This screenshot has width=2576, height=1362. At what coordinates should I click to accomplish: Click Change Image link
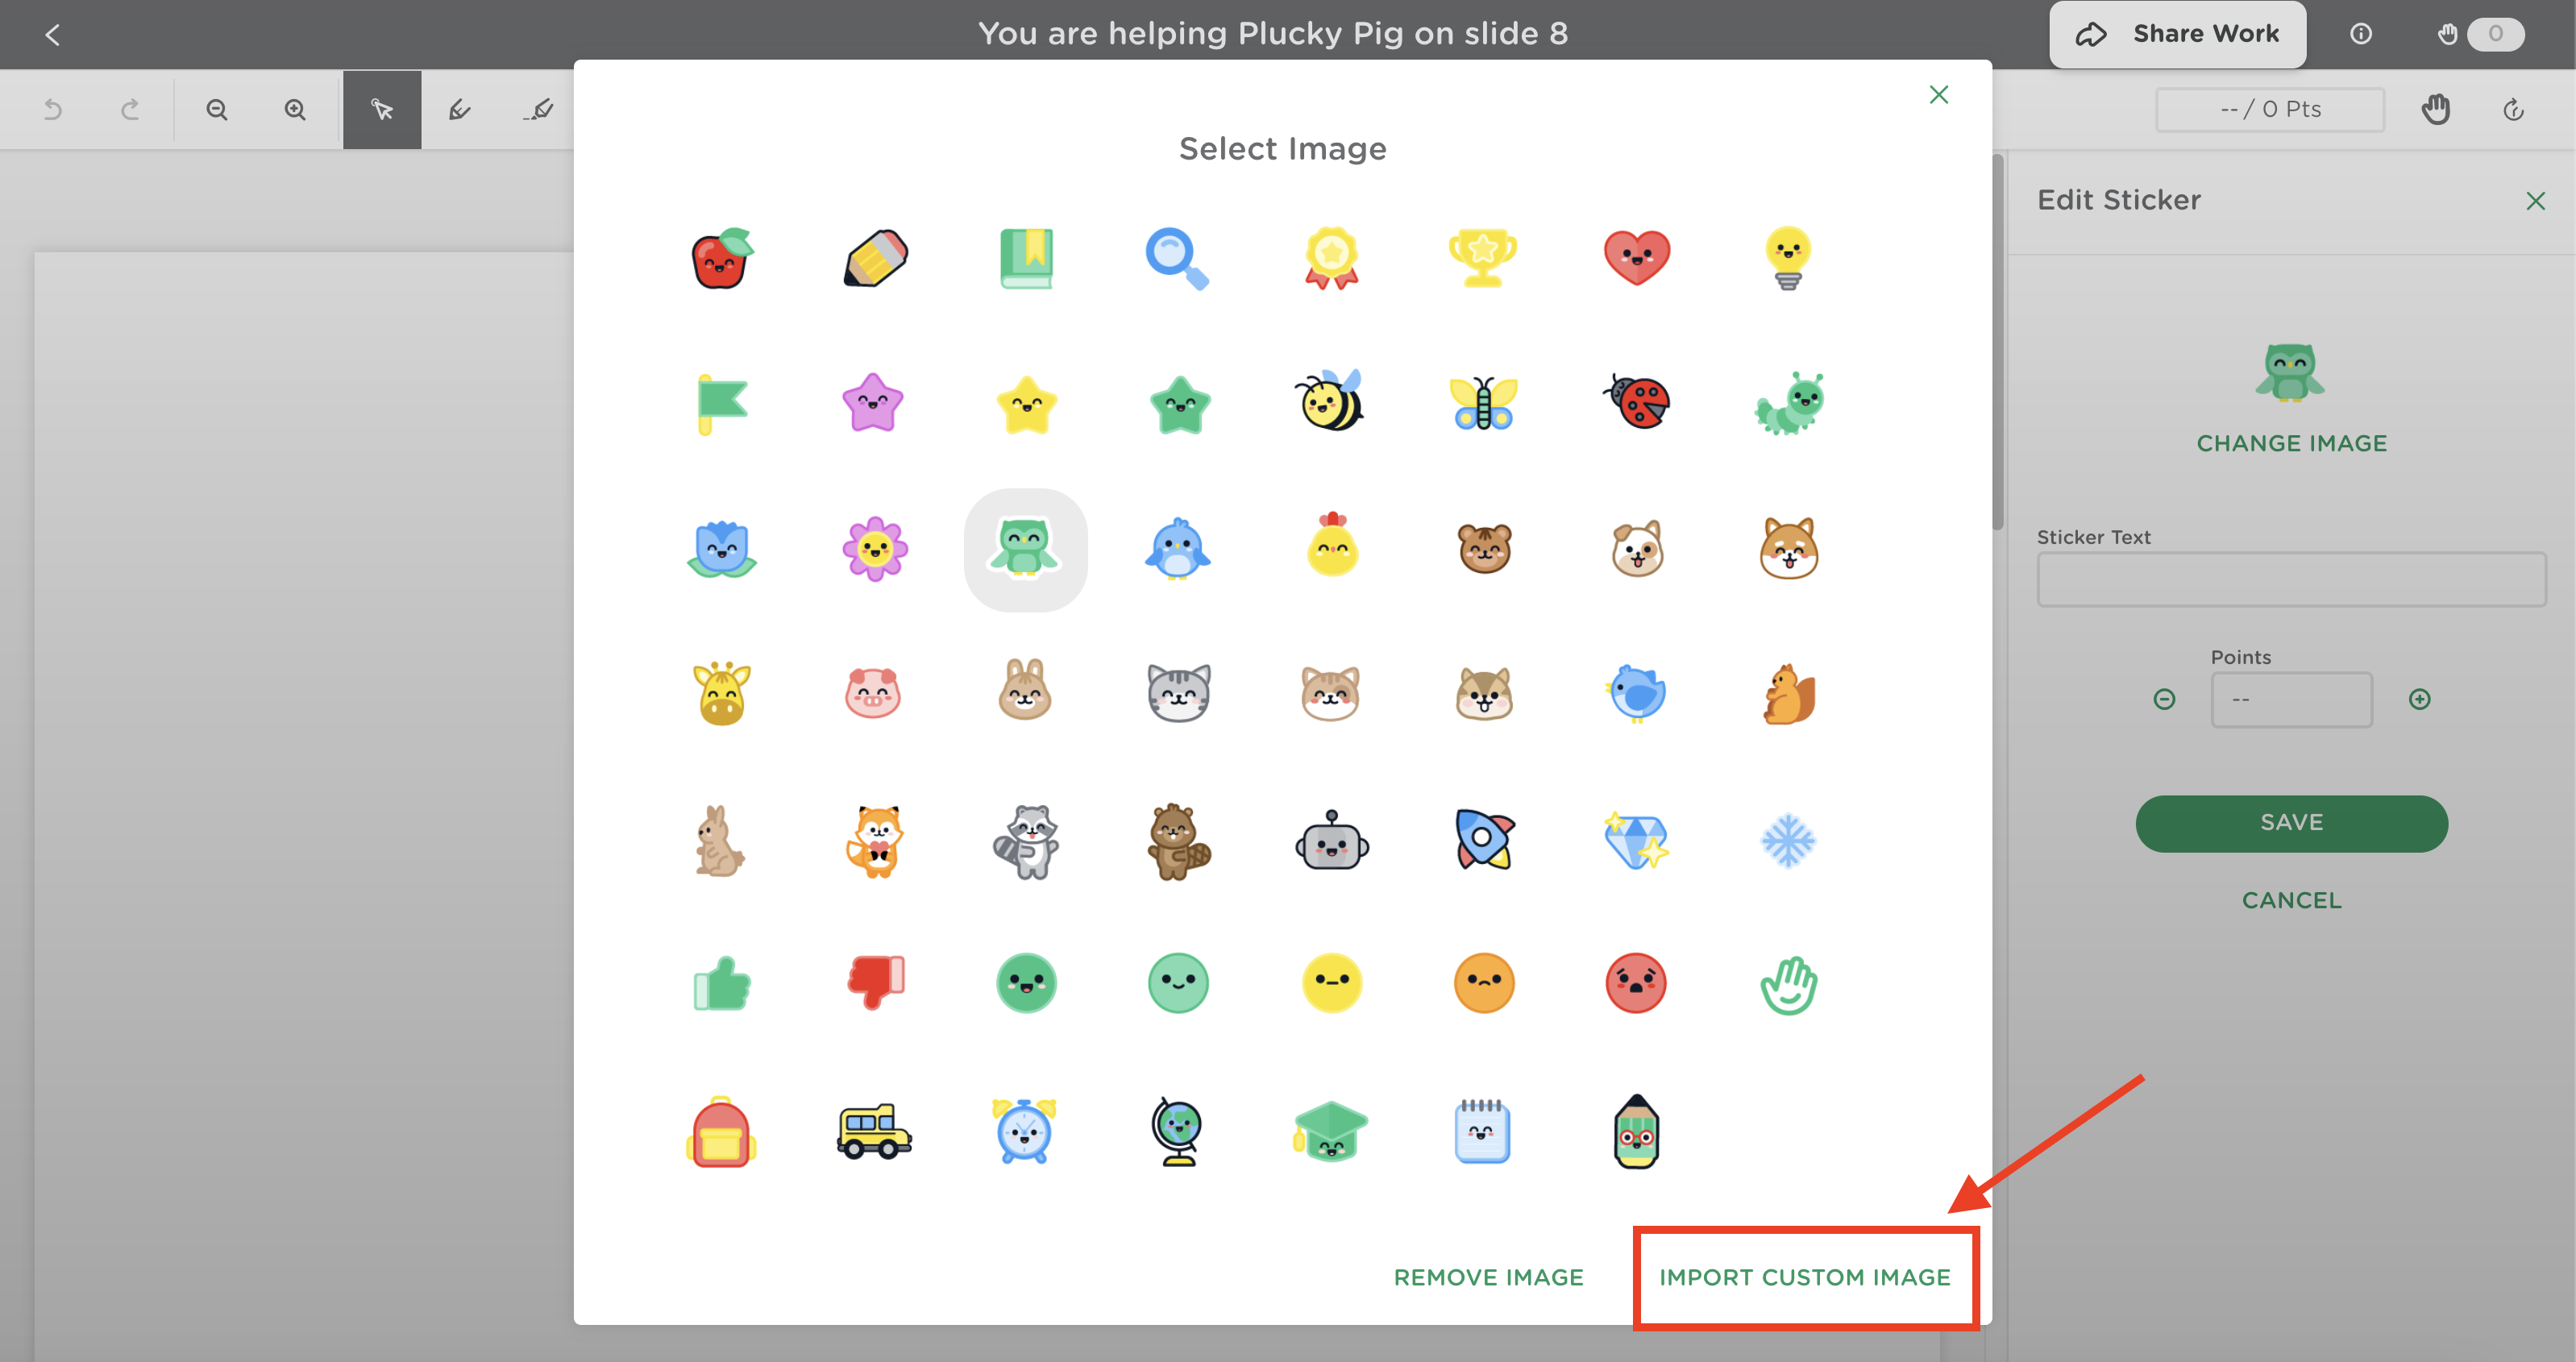pos(2291,443)
